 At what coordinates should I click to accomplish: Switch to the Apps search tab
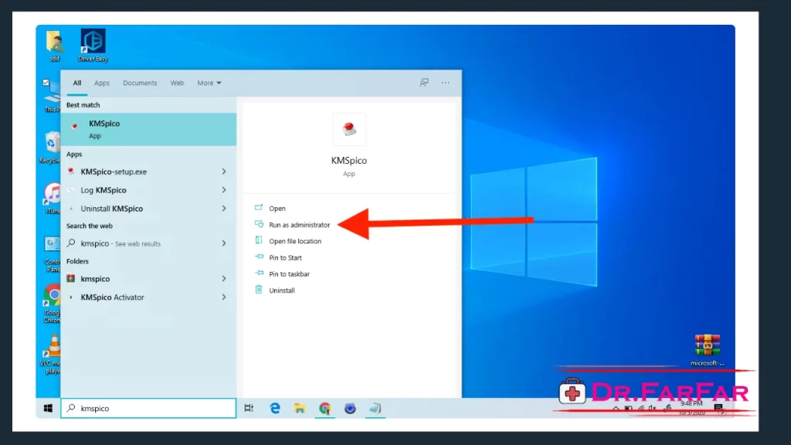tap(101, 83)
